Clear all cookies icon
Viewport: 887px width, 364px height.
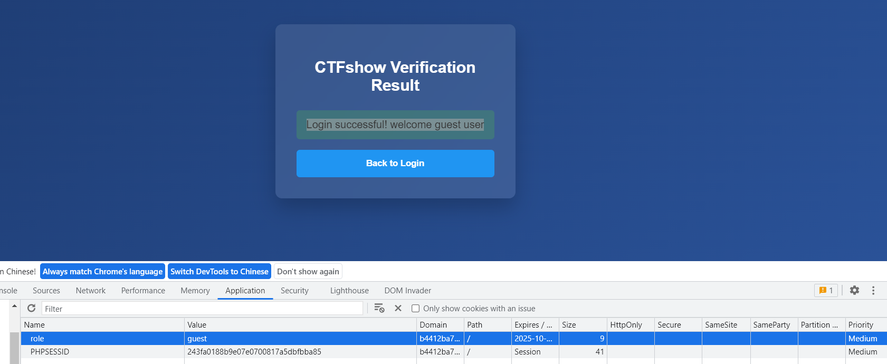[379, 308]
